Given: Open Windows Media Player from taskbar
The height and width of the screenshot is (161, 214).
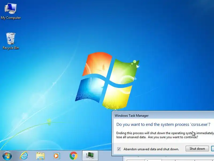Looking at the screenshot, I should point(56,156).
